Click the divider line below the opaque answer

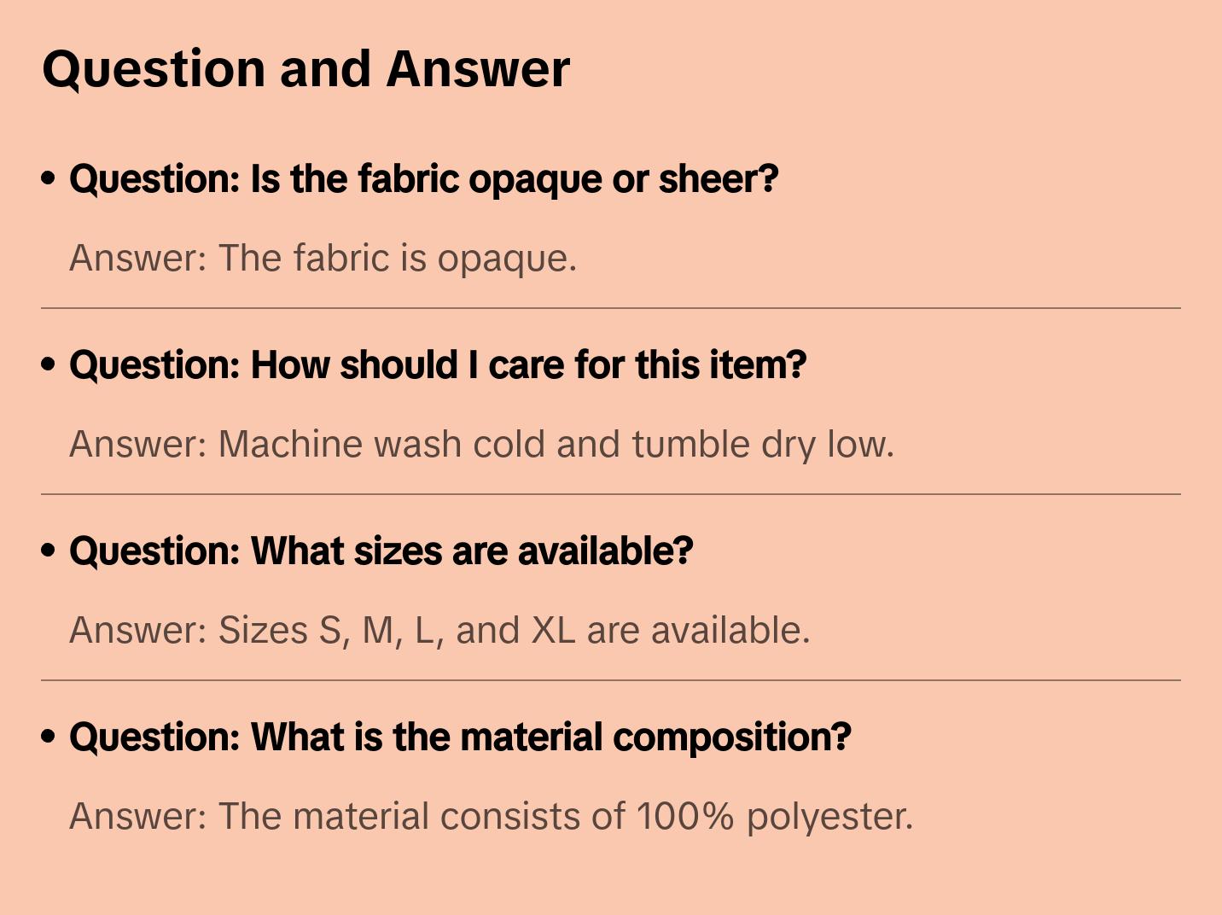pyautogui.click(x=611, y=308)
